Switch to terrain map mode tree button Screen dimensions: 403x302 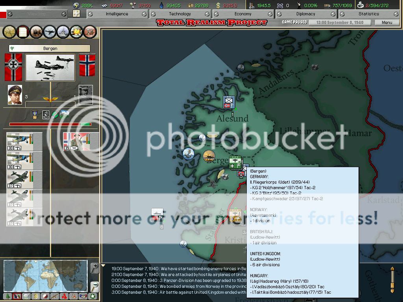[7, 296]
